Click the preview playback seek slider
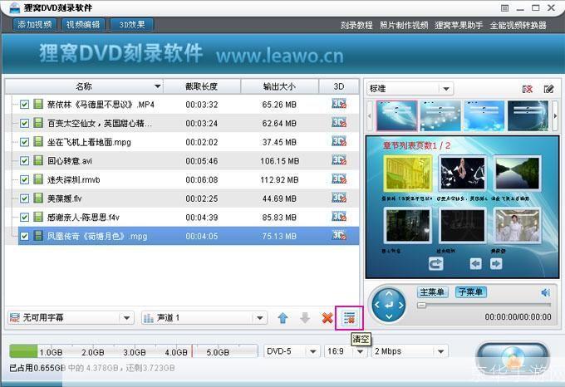Image resolution: width=565 pixels, height=387 pixels. tap(484, 306)
